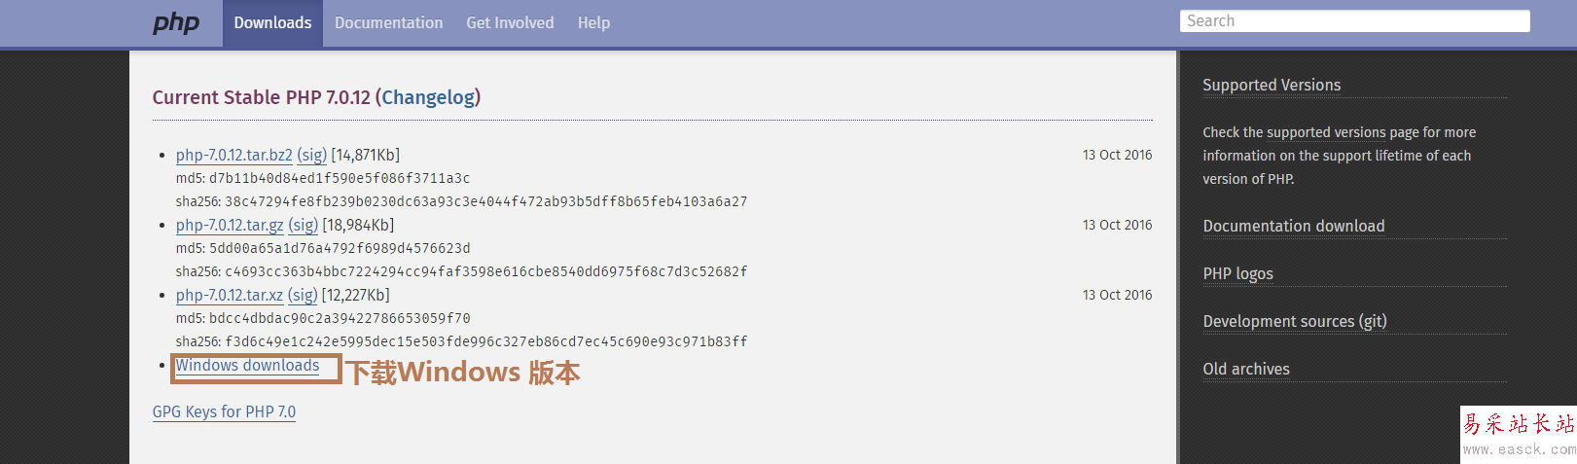Go to Supported Versions heading link
Viewport: 1577px width, 464px height.
1272,85
